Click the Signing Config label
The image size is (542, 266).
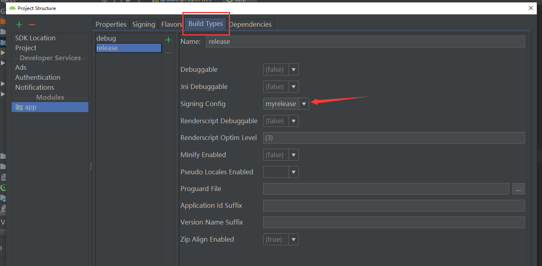coord(203,104)
